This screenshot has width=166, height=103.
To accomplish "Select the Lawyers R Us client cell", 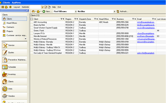I will 49,34.
